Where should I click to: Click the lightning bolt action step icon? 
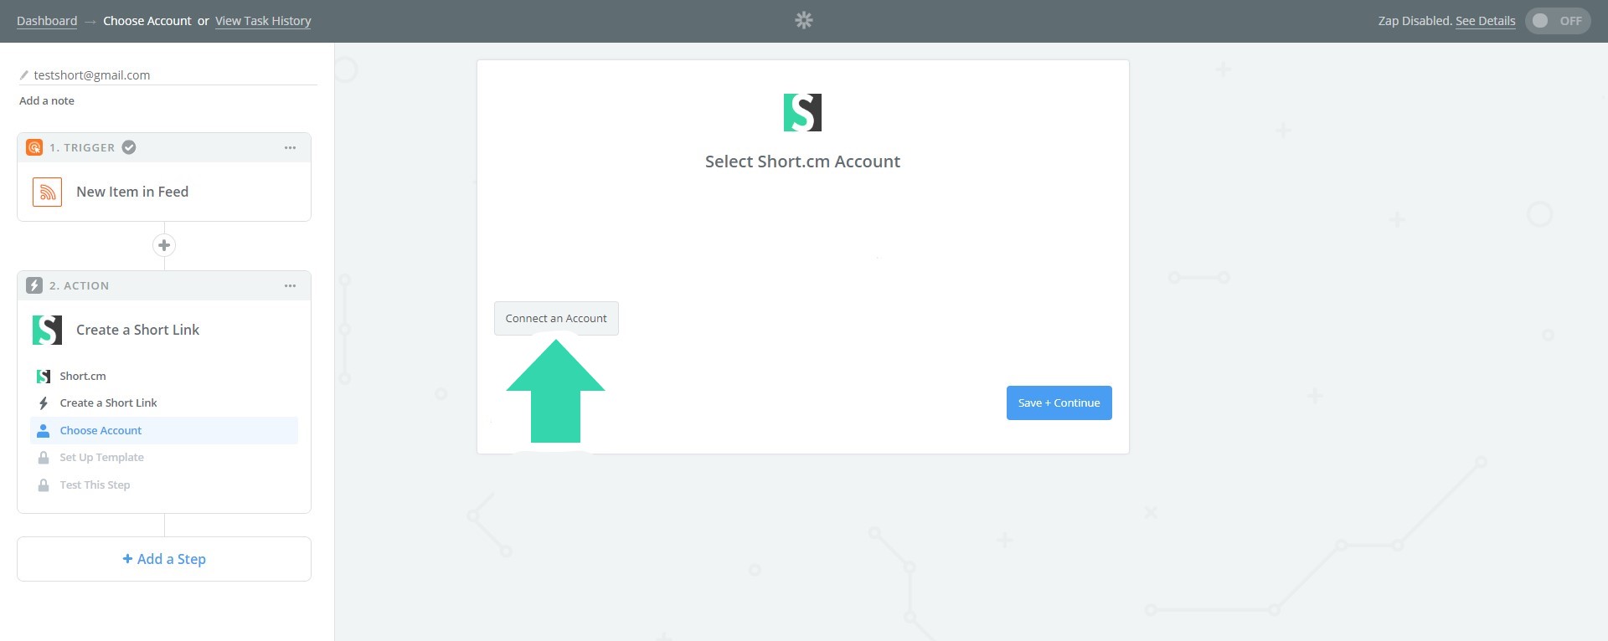click(34, 285)
